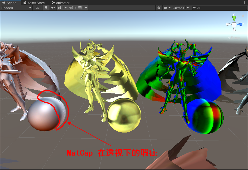Toggle Gizmos display
The image size is (248, 170).
178,8
